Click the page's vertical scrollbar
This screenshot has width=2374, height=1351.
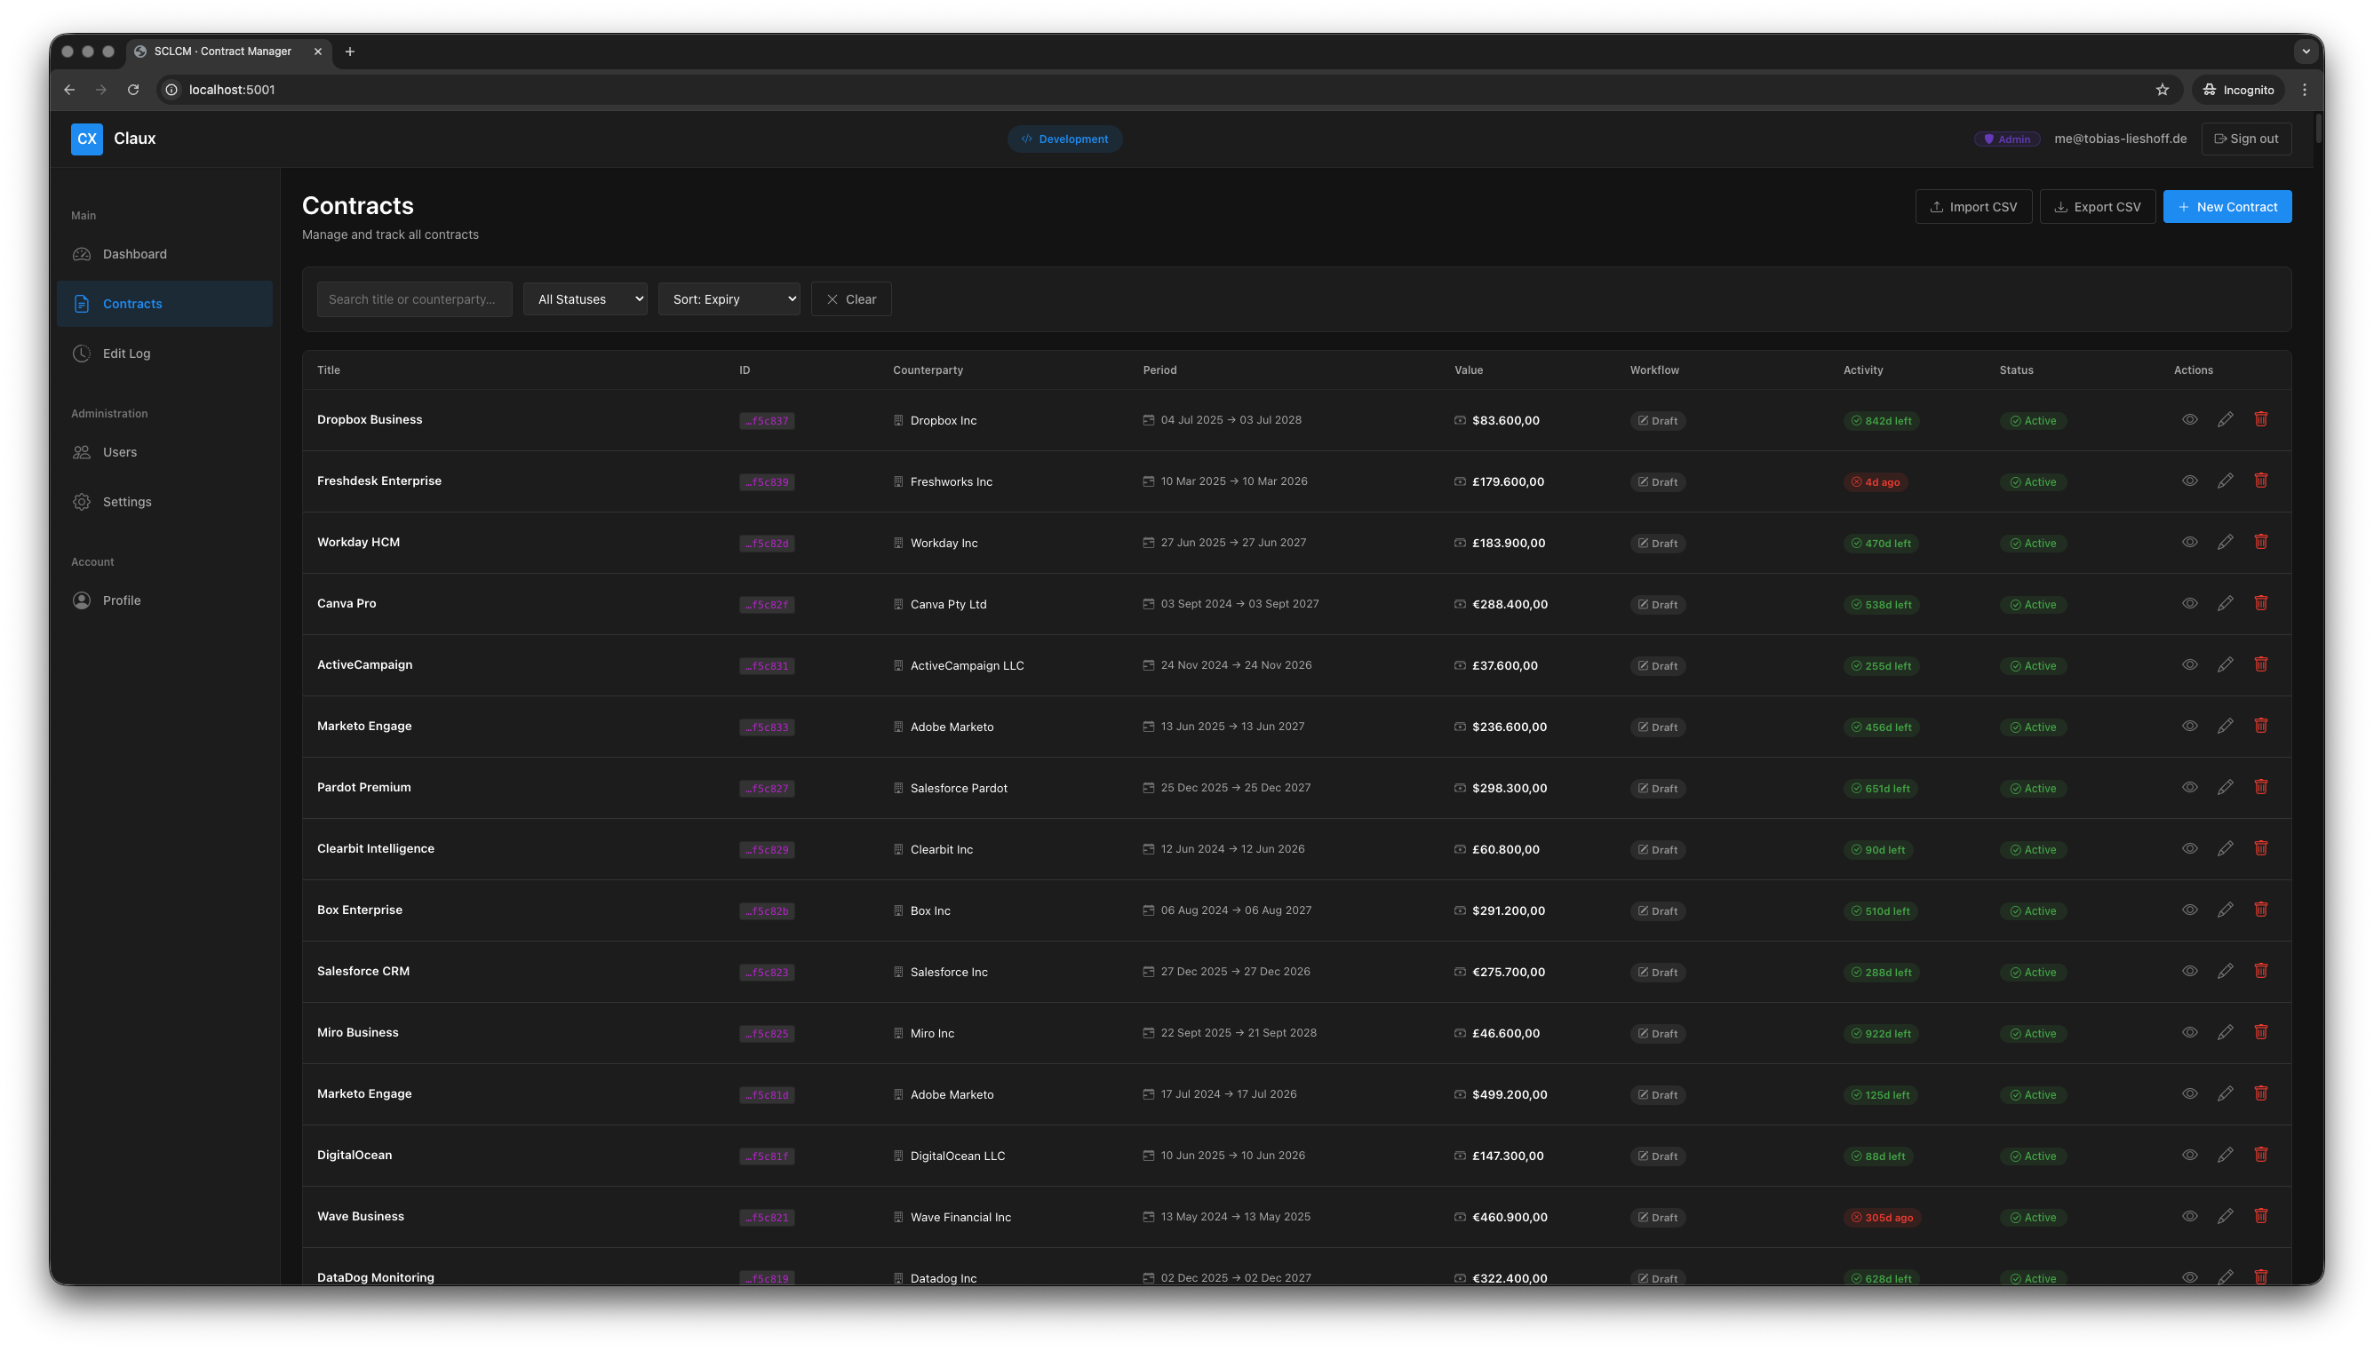2318,129
